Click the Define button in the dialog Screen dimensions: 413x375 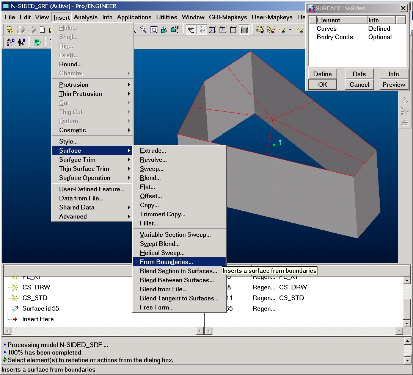coord(322,74)
